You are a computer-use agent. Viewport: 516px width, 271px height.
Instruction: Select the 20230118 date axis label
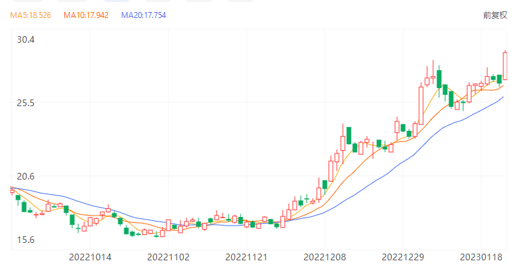coord(481,257)
